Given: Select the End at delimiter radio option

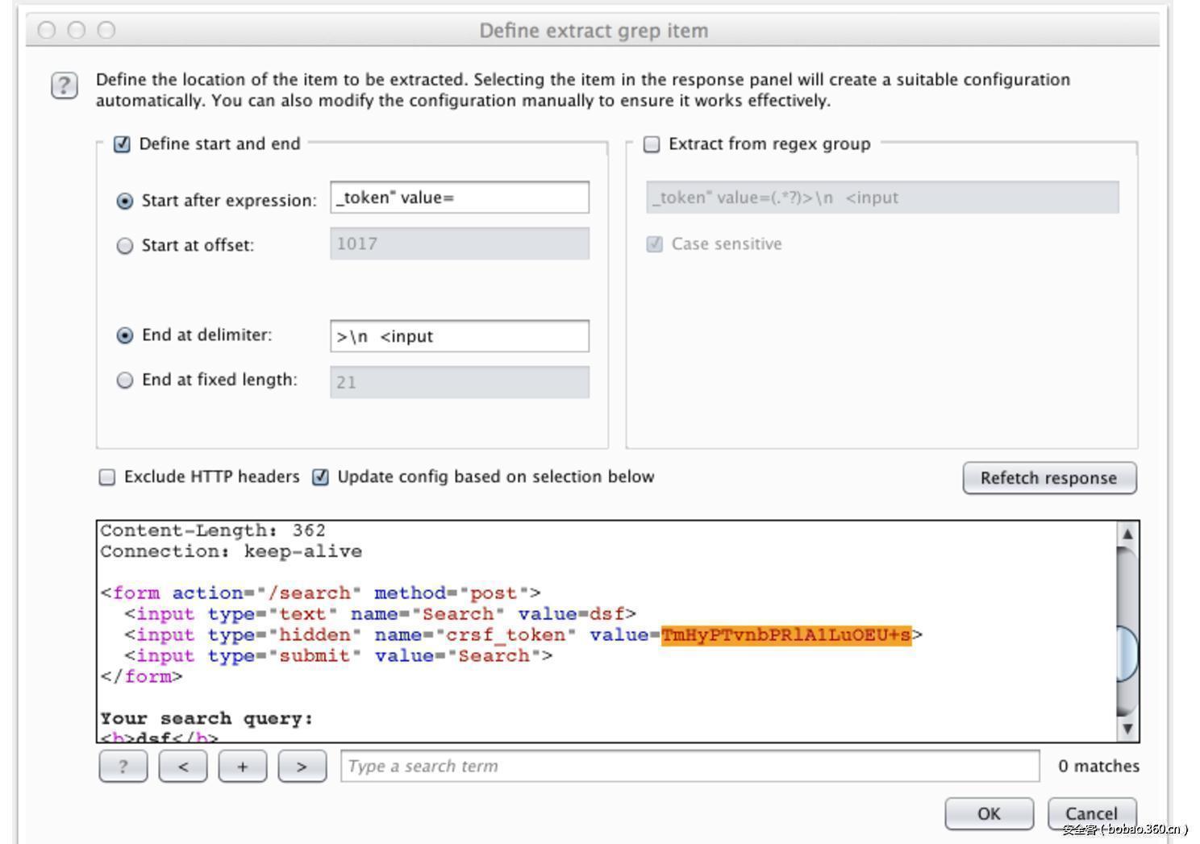Looking at the screenshot, I should click(x=125, y=335).
